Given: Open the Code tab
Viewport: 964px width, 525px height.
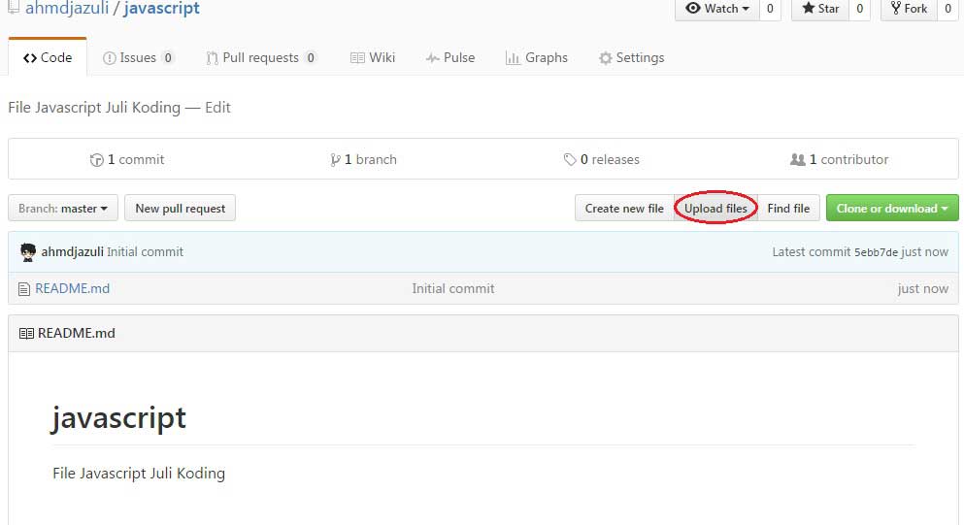Looking at the screenshot, I should coord(48,58).
